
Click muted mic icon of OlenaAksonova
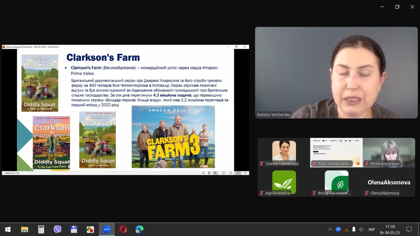(366, 193)
